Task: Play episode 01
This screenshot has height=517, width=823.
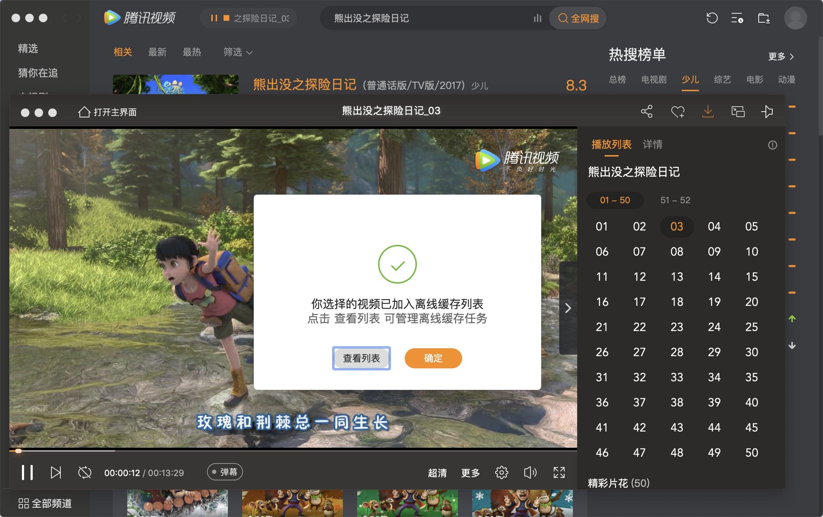Action: tap(602, 227)
